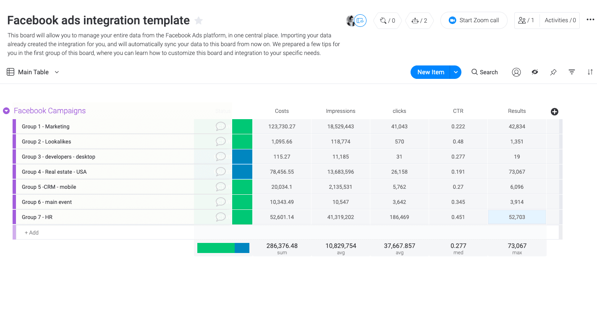Open the three-dot board options menu
The width and height of the screenshot is (597, 326).
click(590, 20)
